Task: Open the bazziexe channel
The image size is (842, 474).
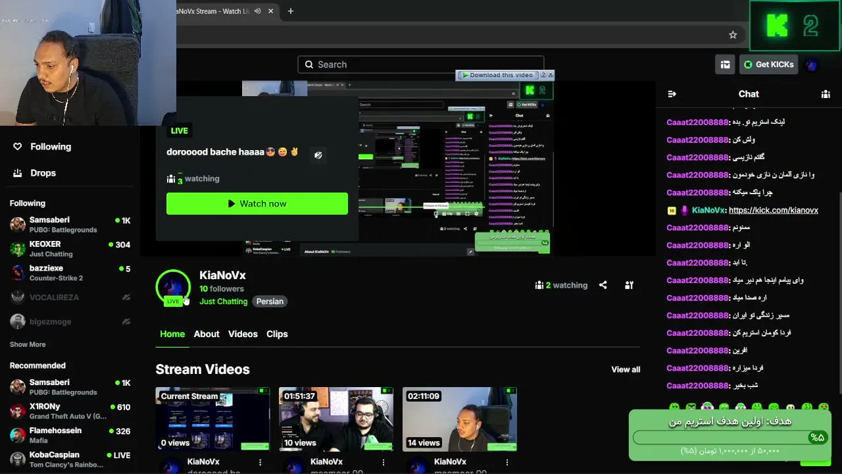Action: point(70,273)
